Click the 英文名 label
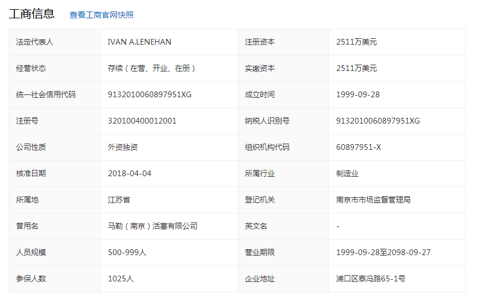This screenshot has height=306, width=483. (x=256, y=226)
